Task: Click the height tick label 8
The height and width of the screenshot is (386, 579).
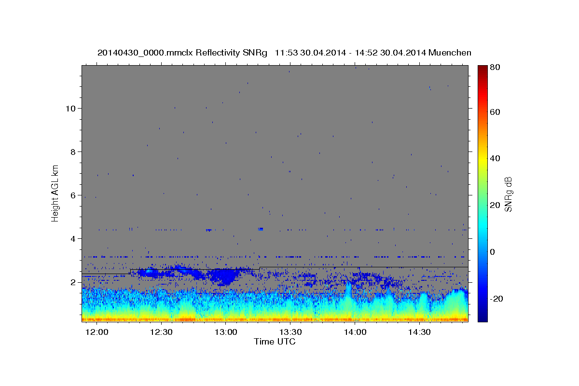Action: click(73, 152)
